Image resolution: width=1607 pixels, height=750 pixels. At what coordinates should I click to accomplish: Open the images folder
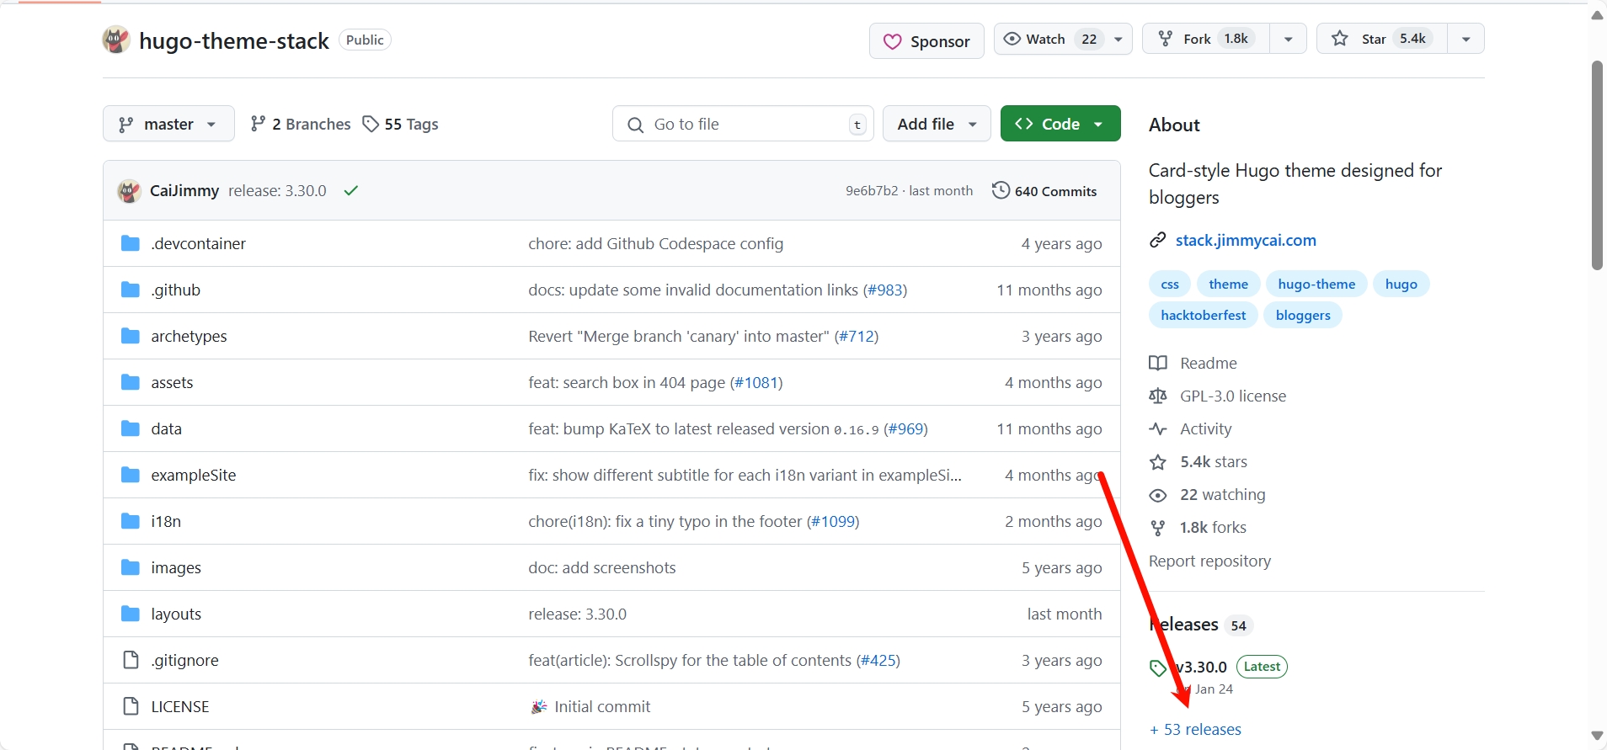pyautogui.click(x=176, y=568)
